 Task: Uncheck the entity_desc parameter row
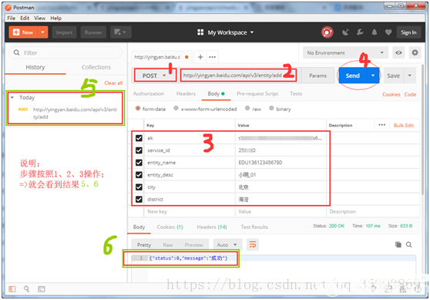tap(139, 175)
